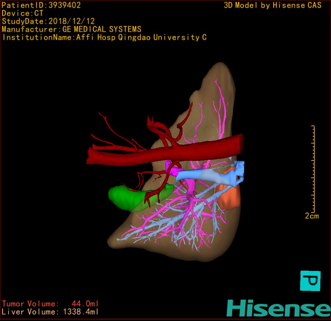
Task: Click the Liver Volume 1338.4ml readout
Action: 50,312
